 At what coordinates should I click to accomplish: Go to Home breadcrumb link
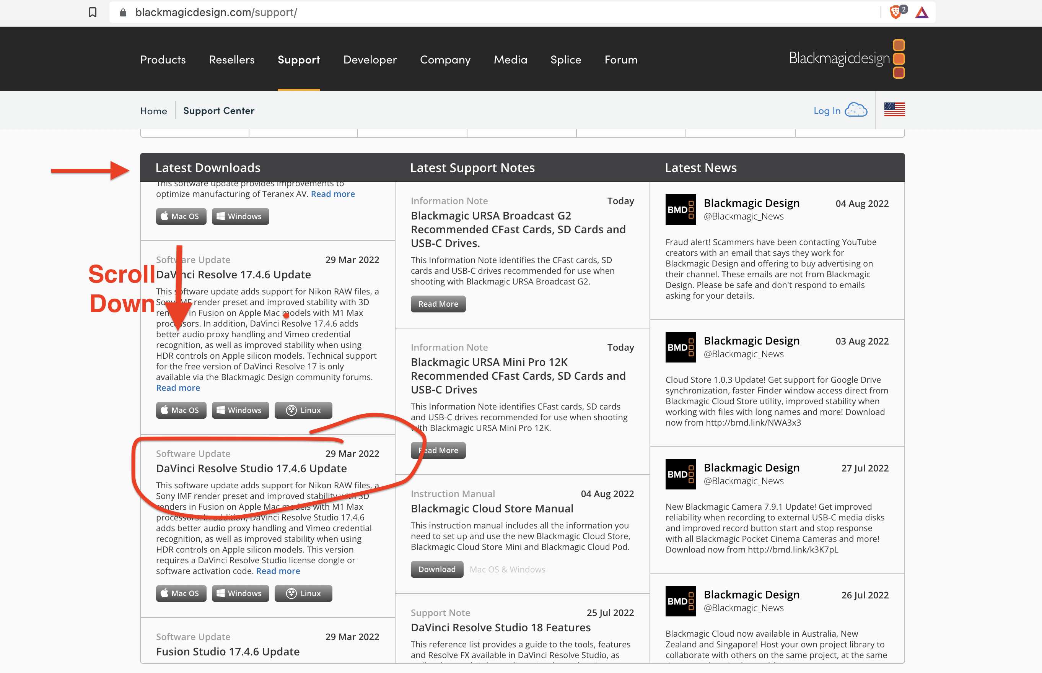tap(153, 111)
